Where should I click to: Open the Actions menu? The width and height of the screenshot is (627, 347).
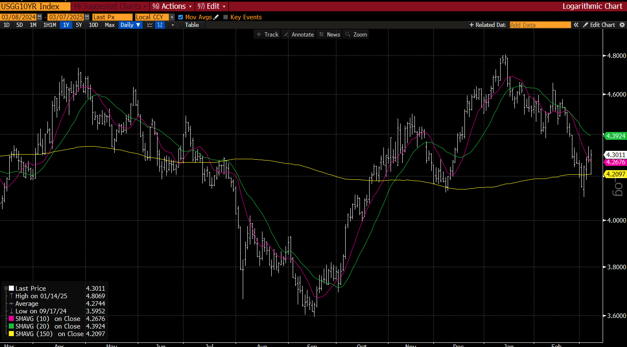coord(172,6)
